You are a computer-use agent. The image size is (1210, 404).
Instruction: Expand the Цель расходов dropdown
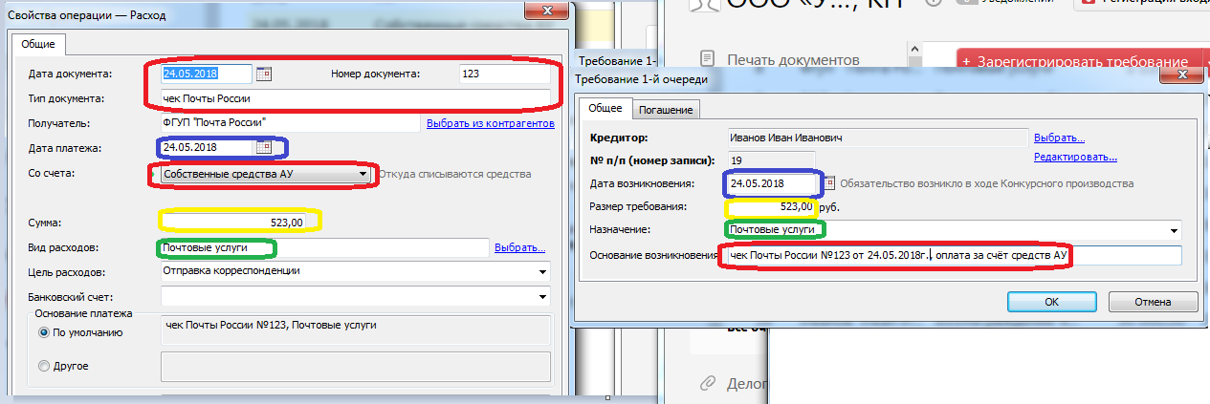click(x=542, y=271)
